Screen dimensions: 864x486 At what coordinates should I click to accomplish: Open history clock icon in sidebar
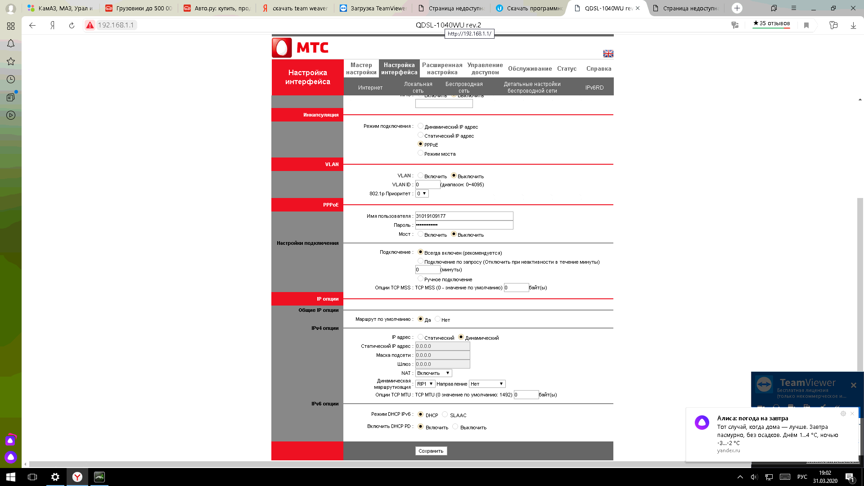tap(11, 79)
